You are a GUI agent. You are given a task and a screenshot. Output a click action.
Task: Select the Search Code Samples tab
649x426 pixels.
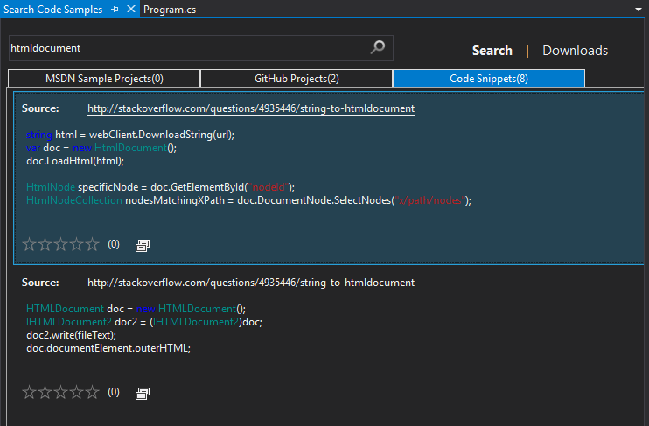tap(53, 9)
